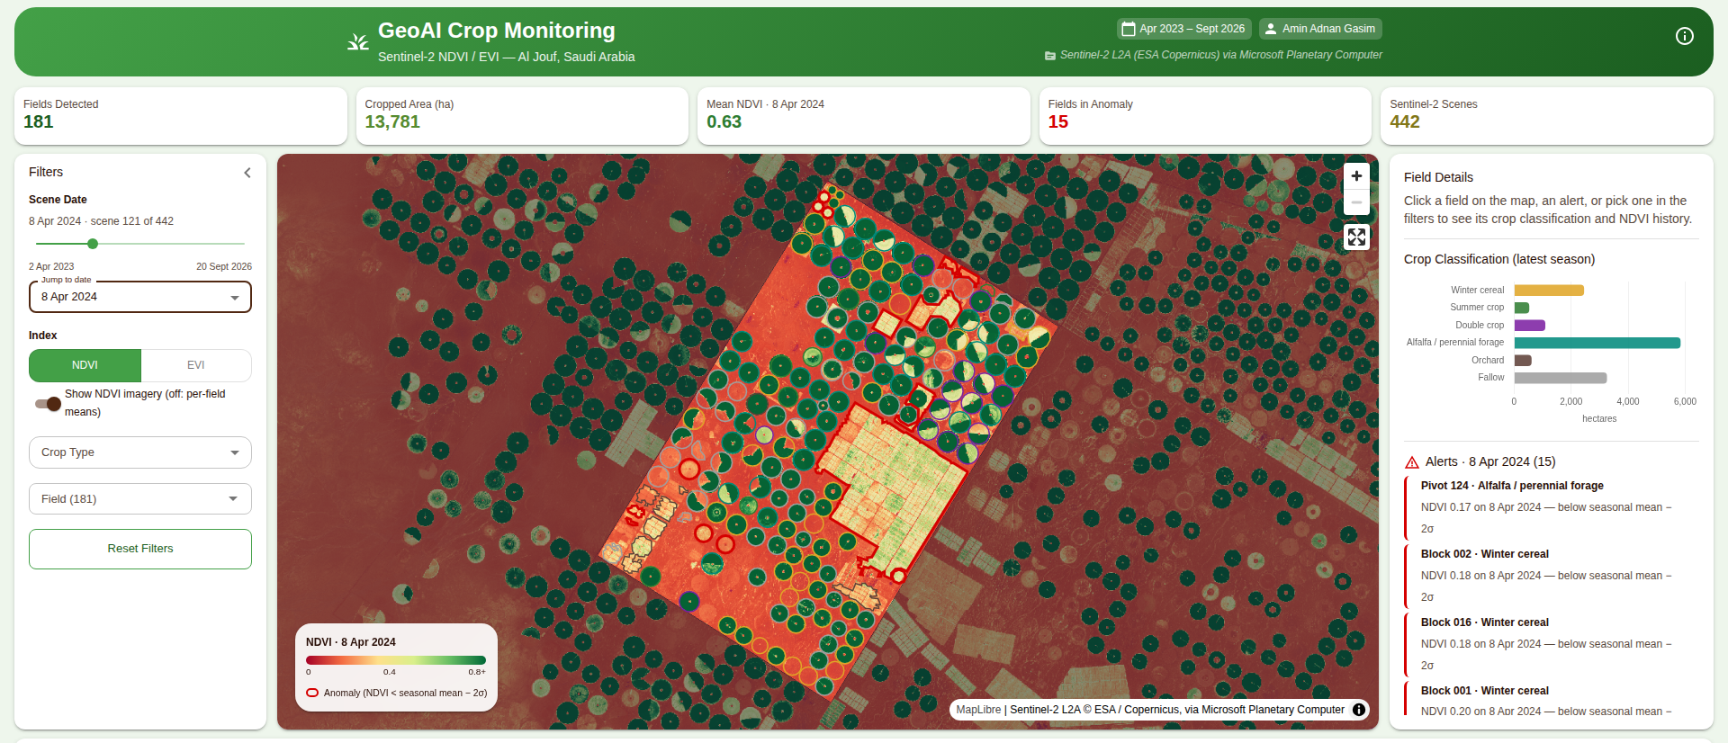Click the Orchard chart bar
1728x743 pixels.
click(x=1523, y=361)
